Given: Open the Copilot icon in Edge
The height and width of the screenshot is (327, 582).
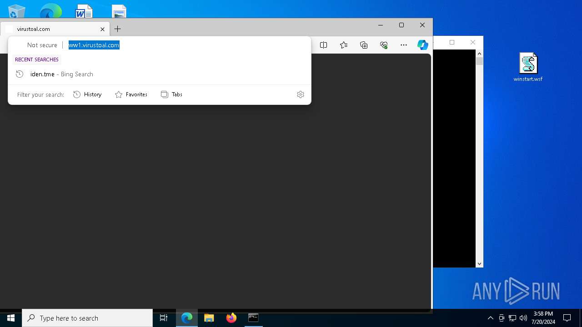Looking at the screenshot, I should pyautogui.click(x=423, y=45).
